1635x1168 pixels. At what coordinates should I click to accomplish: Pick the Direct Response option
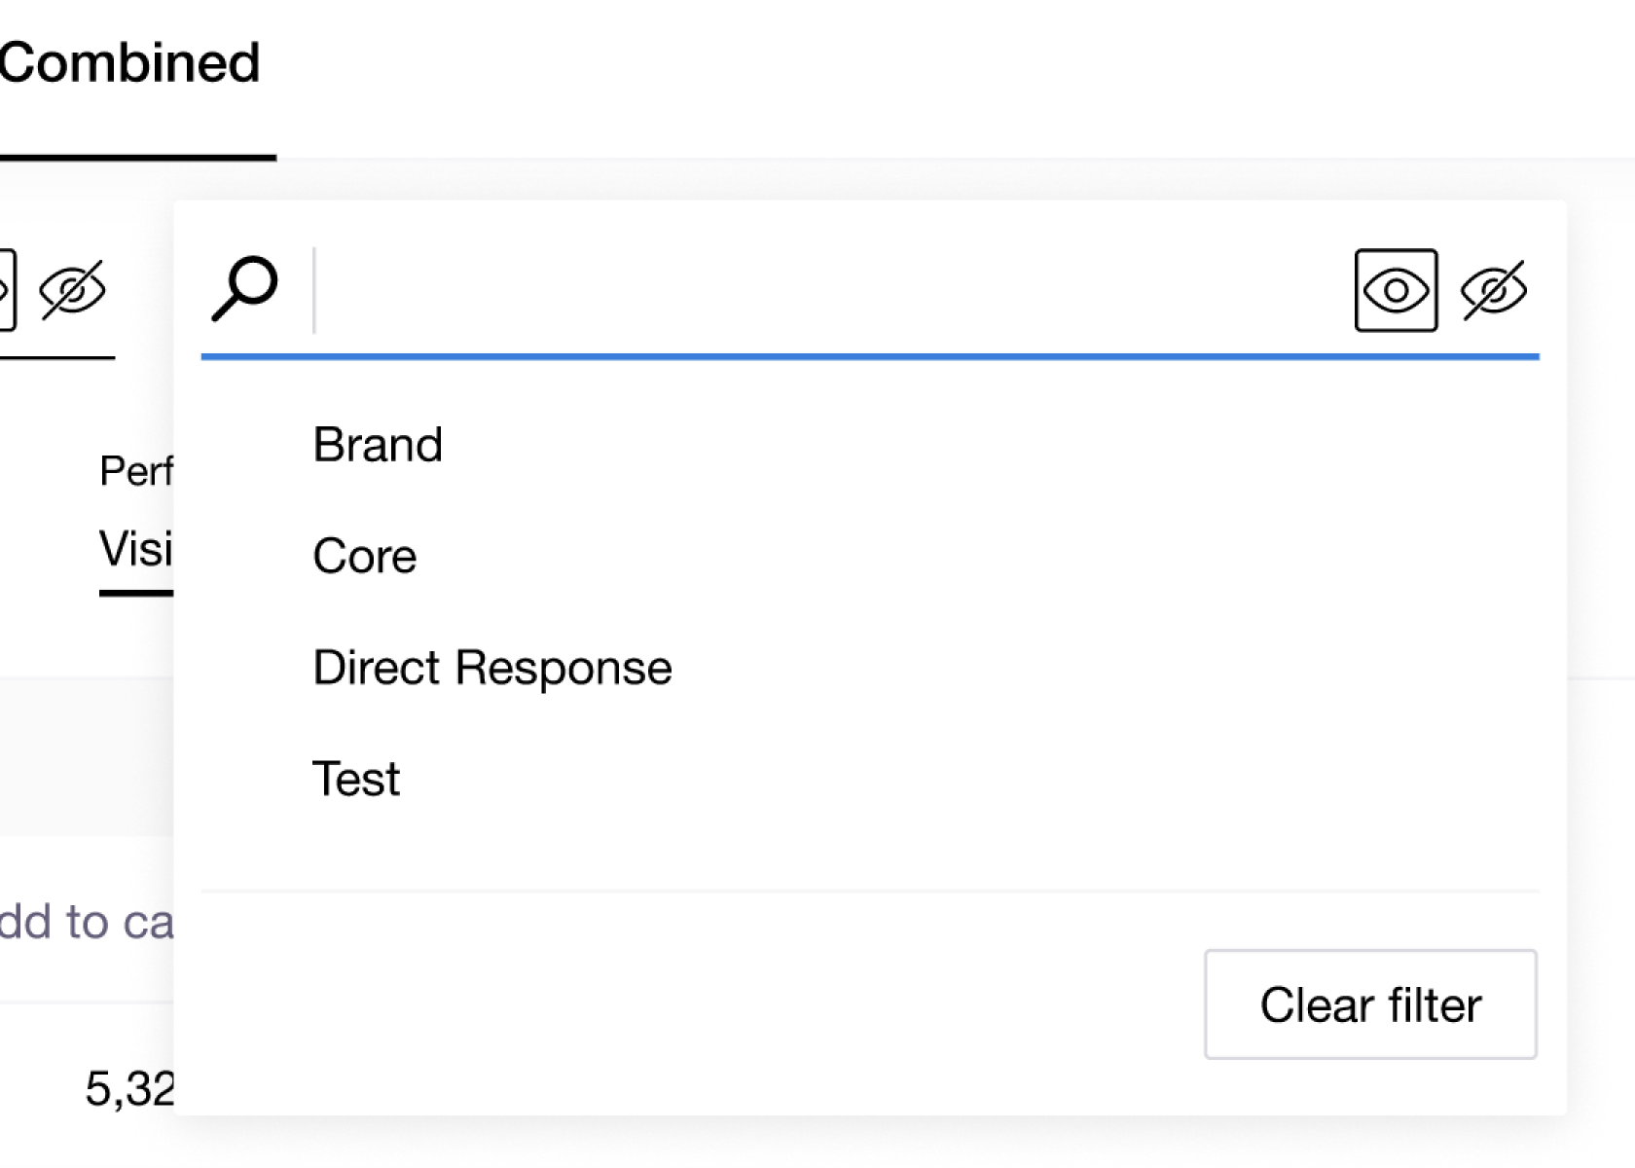tap(491, 668)
